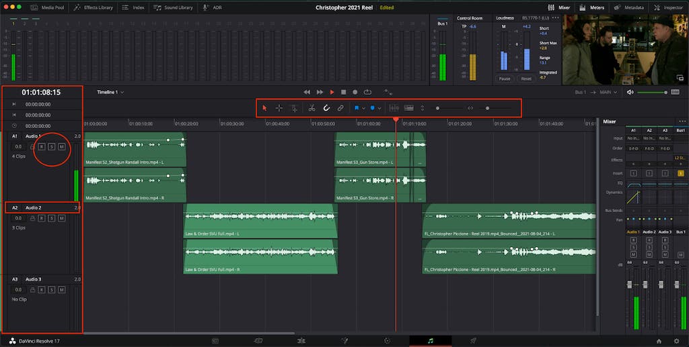The height and width of the screenshot is (347, 689).
Task: Toggle the Mixer panel button
Action: 559,7
